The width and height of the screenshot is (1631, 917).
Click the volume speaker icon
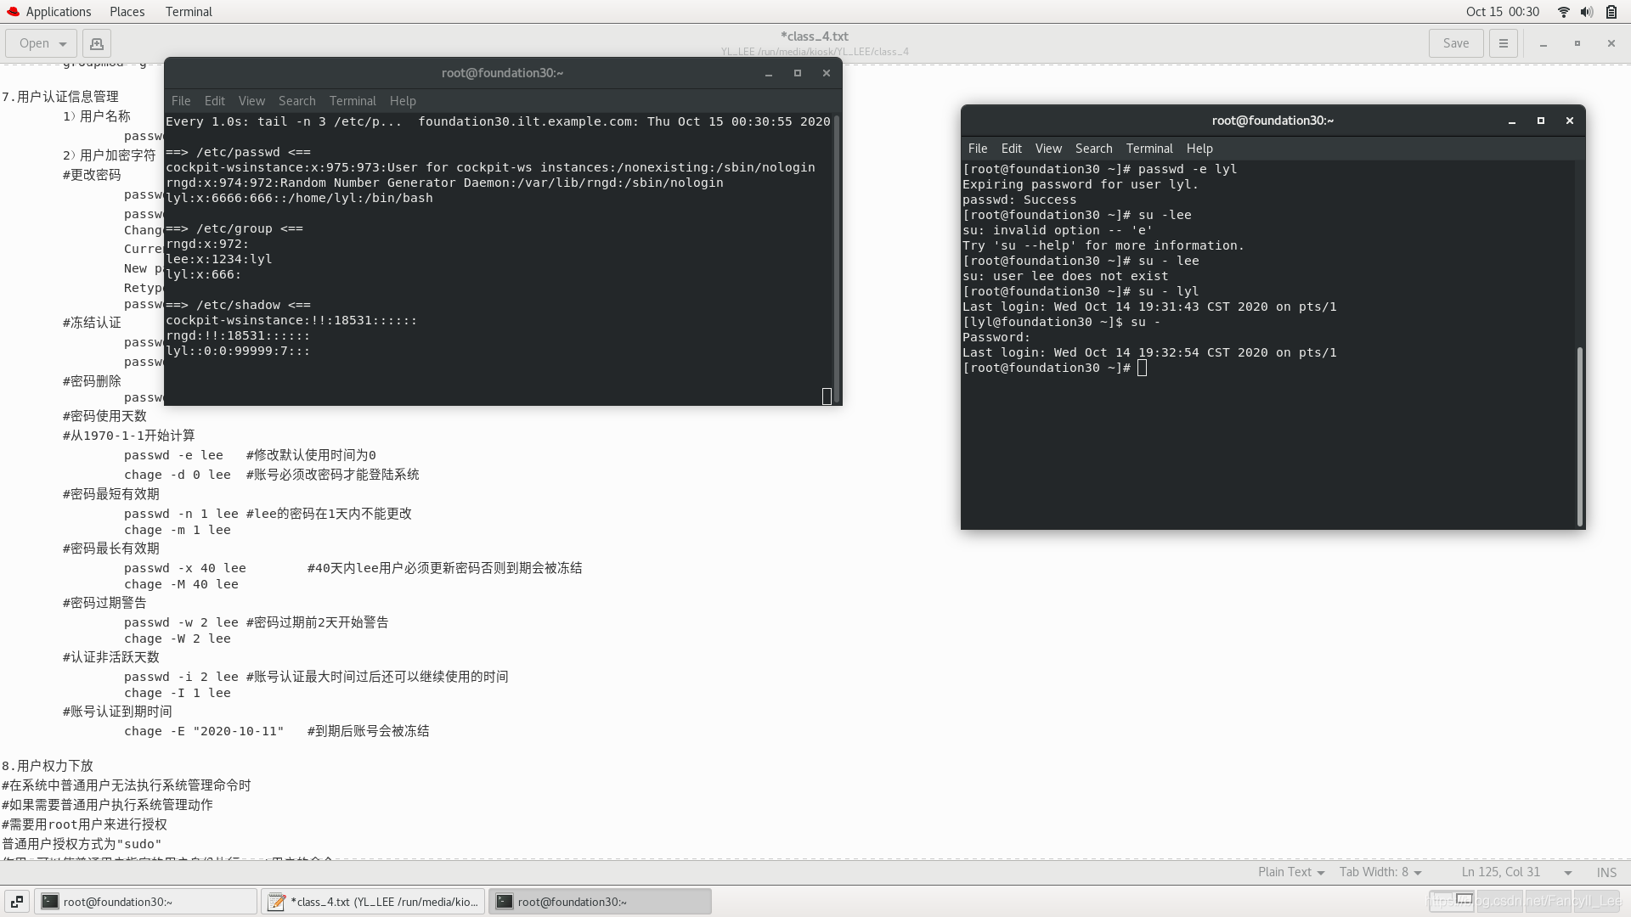tap(1586, 12)
